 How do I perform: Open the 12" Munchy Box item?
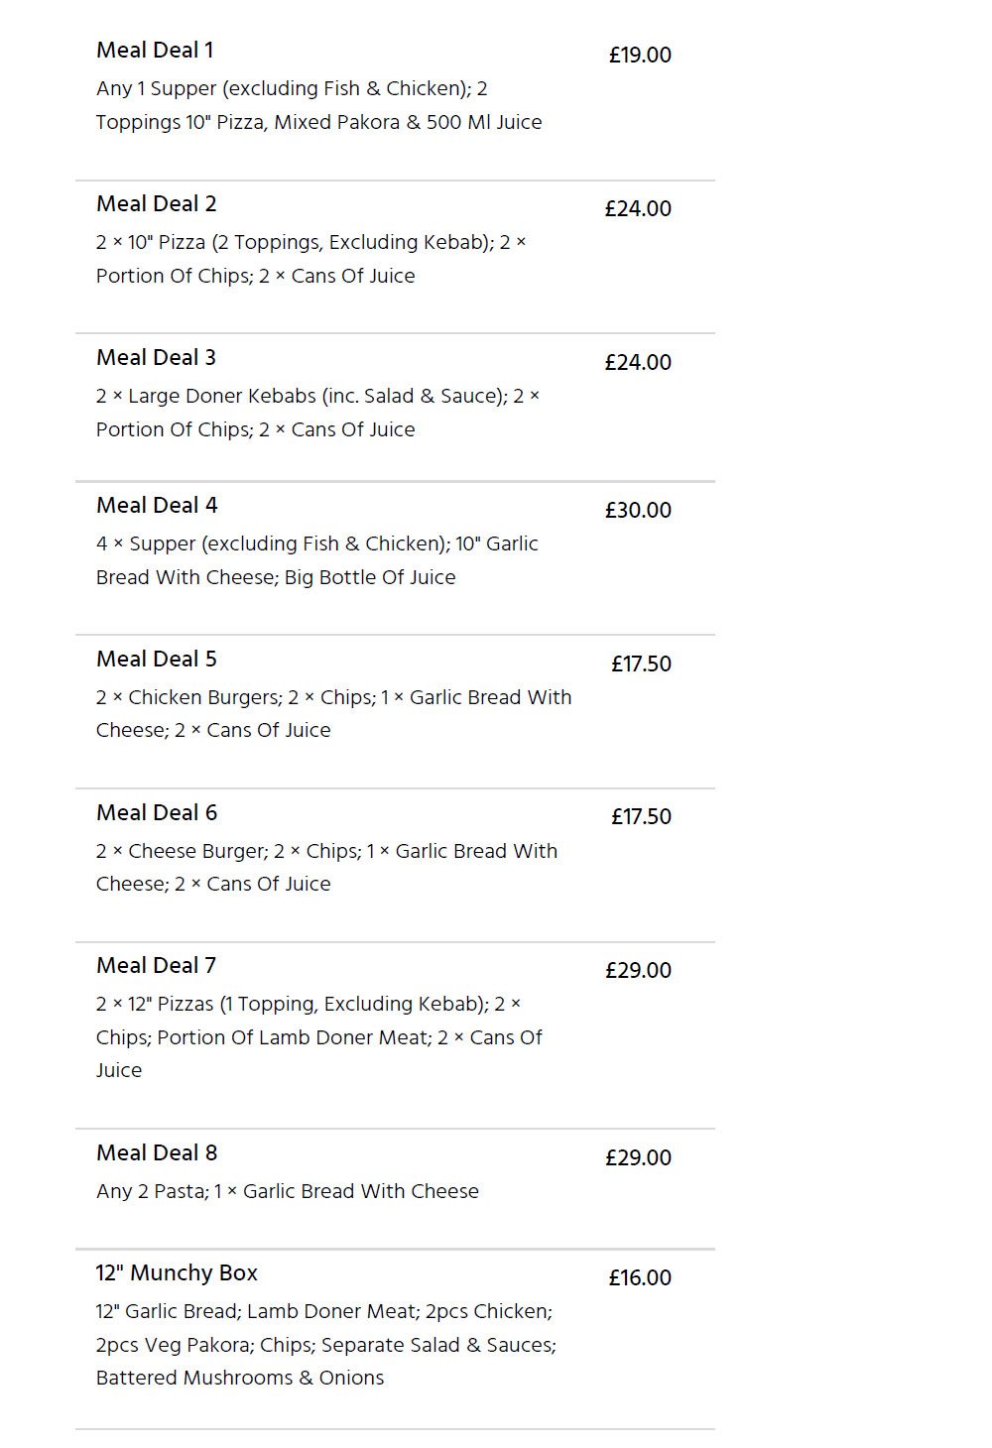[395, 1339]
